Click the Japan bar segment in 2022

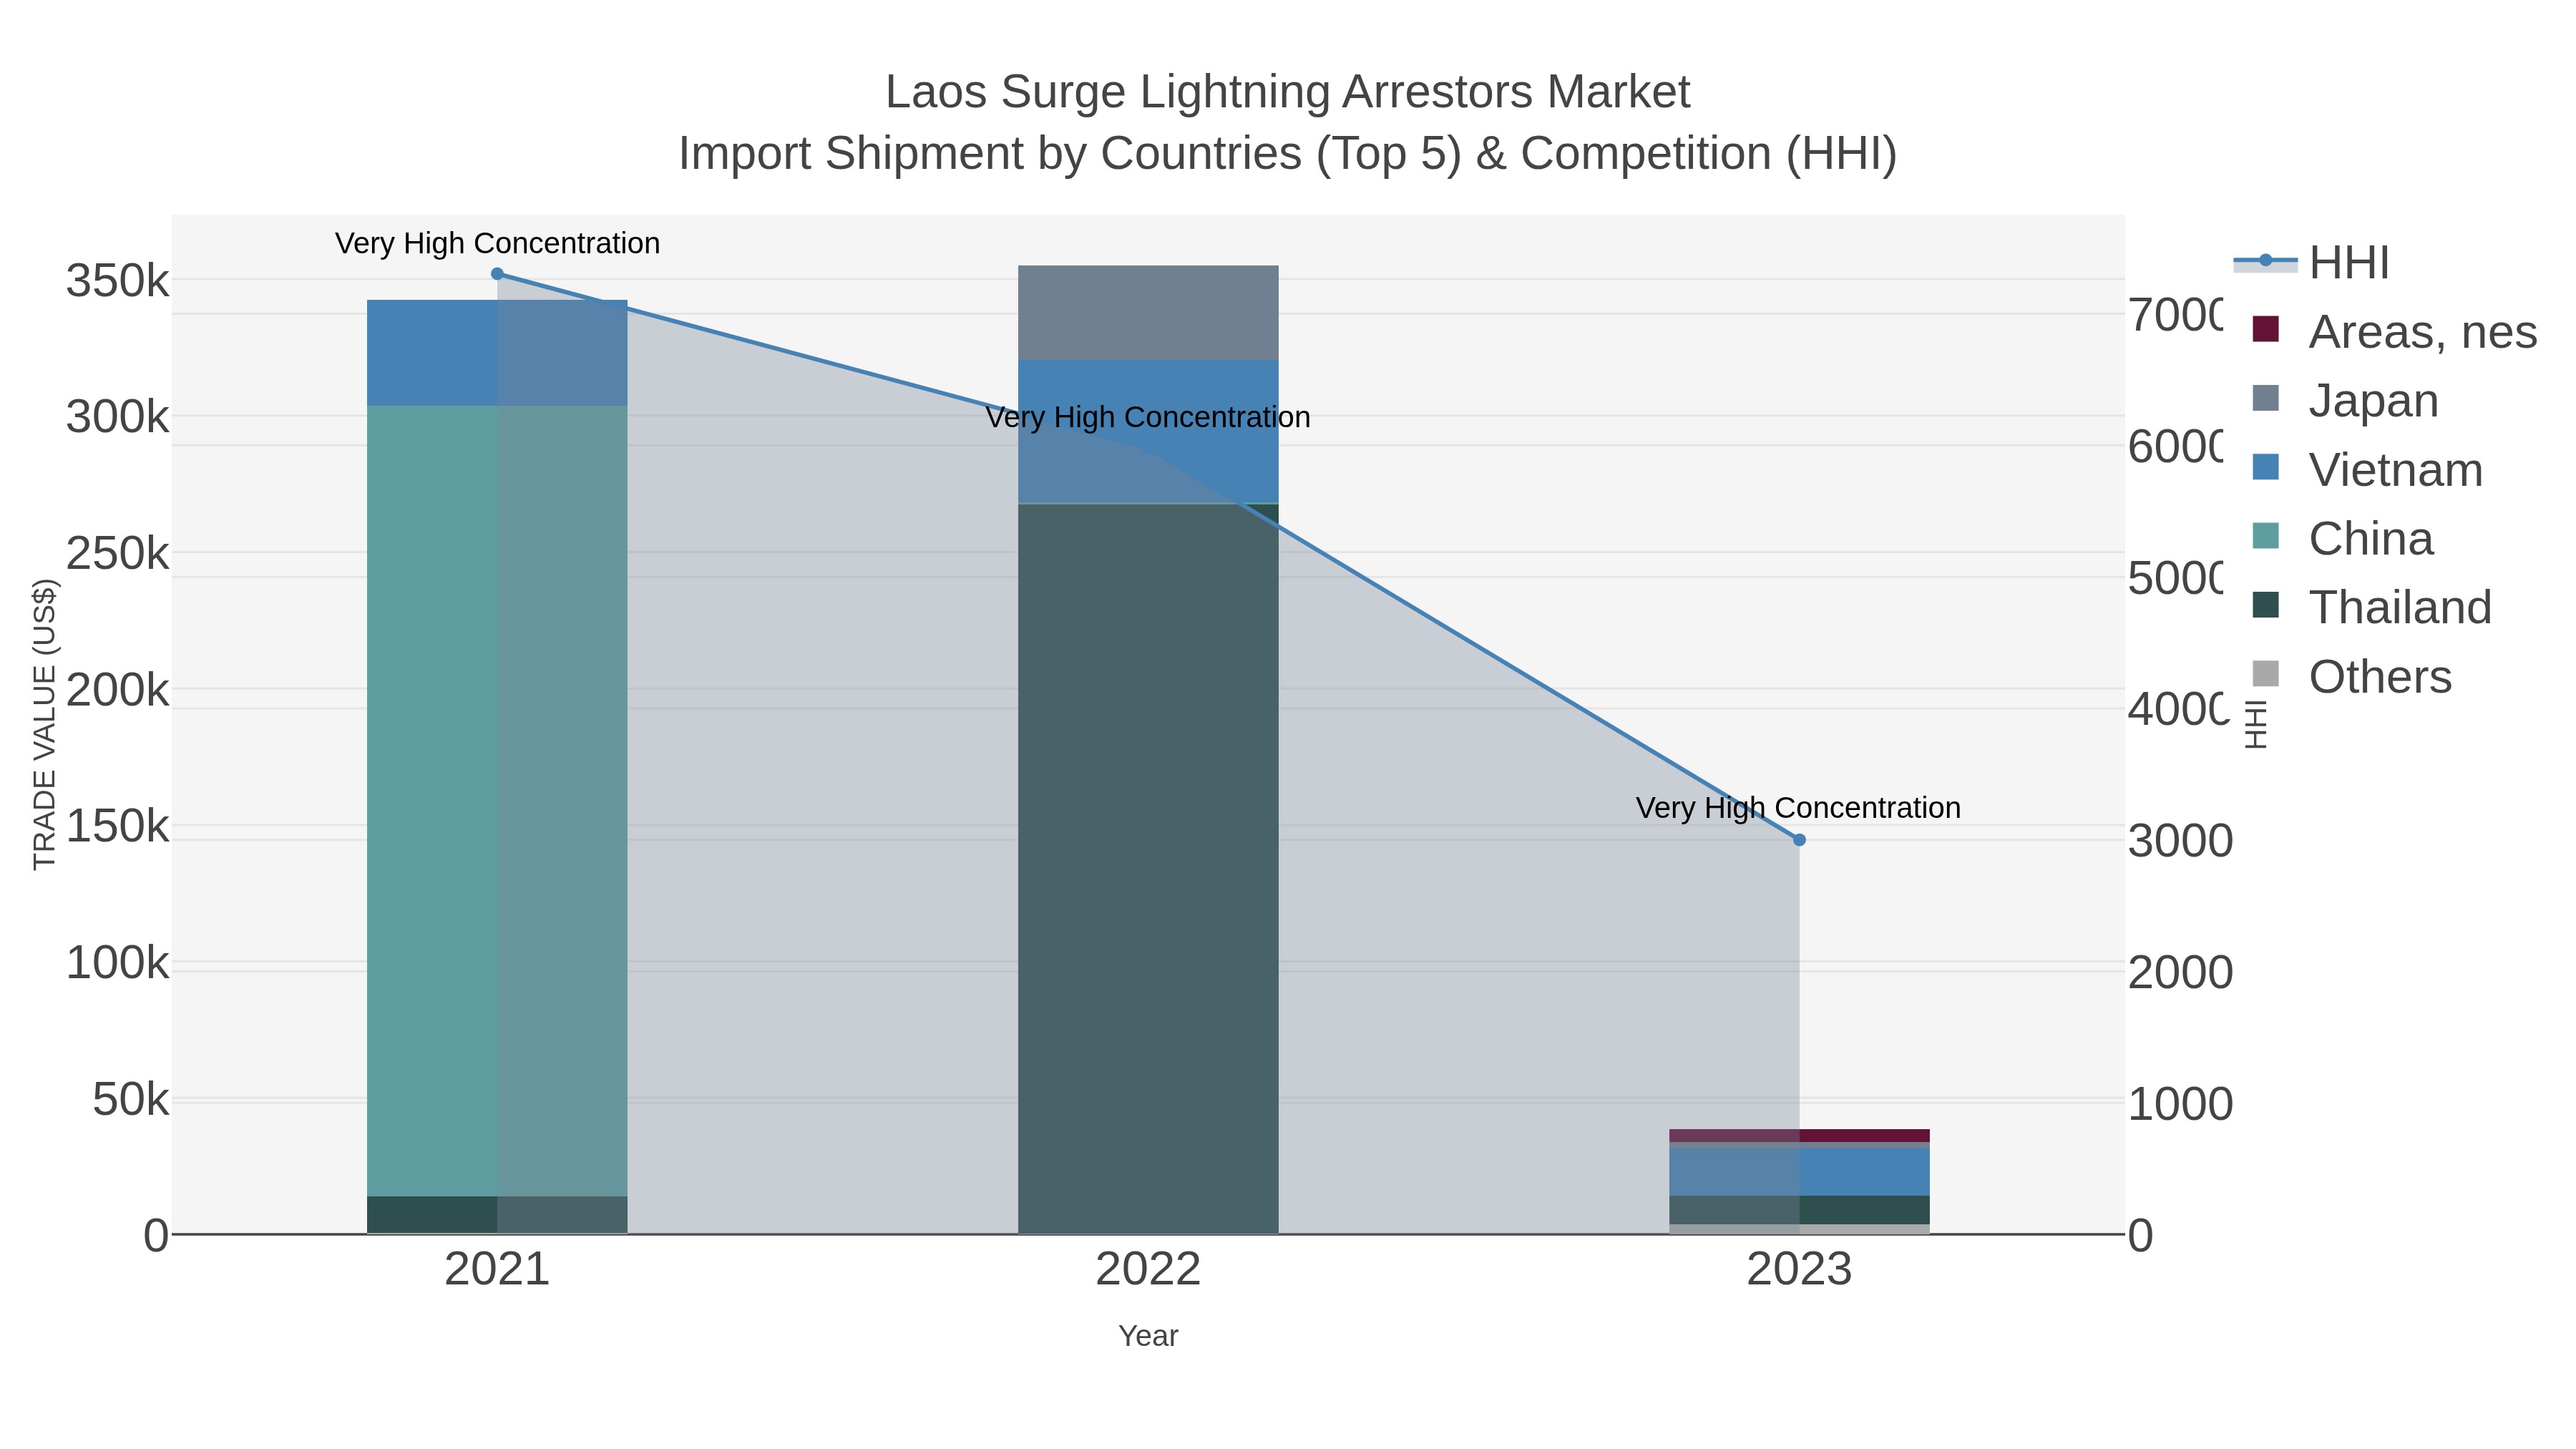pyautogui.click(x=1148, y=313)
